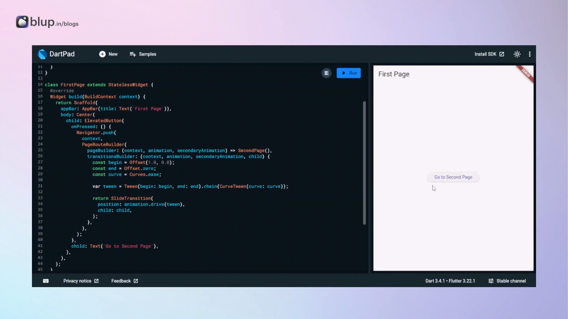The image size is (568, 319).
Task: Click Install SDK external link icon
Action: point(502,54)
